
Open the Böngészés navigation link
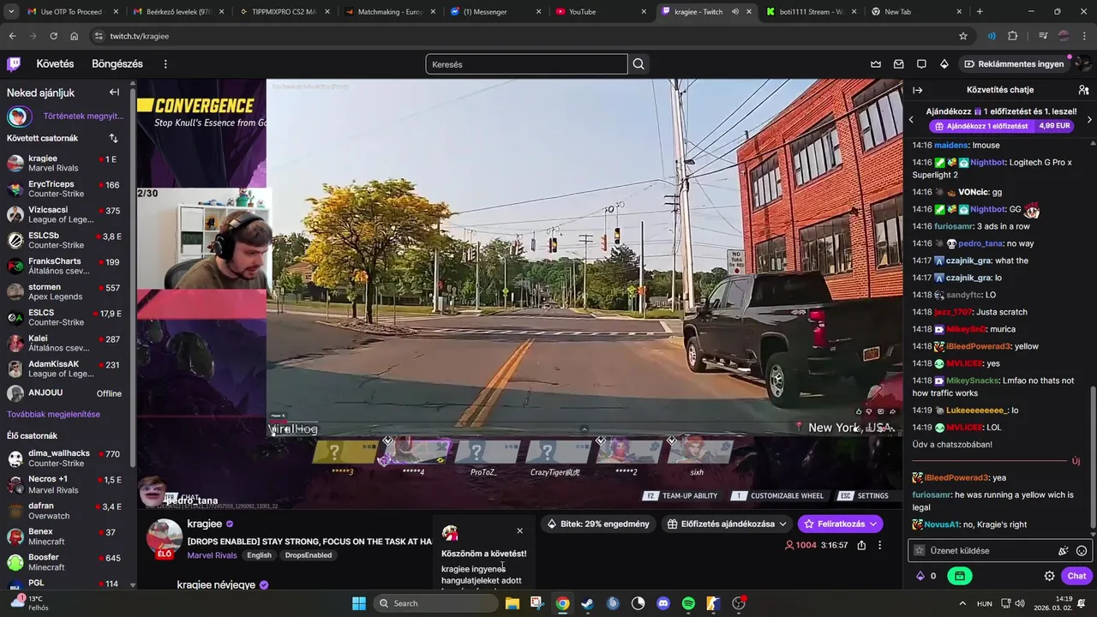click(117, 63)
